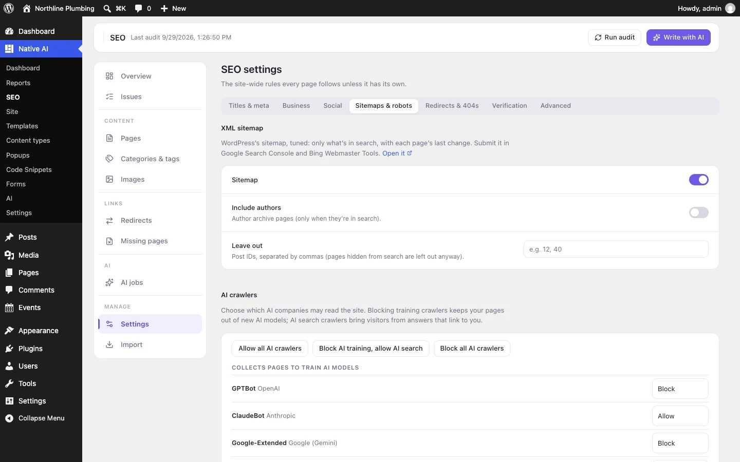Viewport: 740px width, 462px height.
Task: Click the Pages icon in WordPress sidebar
Action: [9, 273]
